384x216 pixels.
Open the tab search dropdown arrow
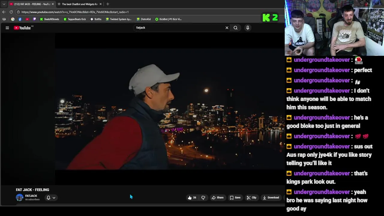click(4, 4)
